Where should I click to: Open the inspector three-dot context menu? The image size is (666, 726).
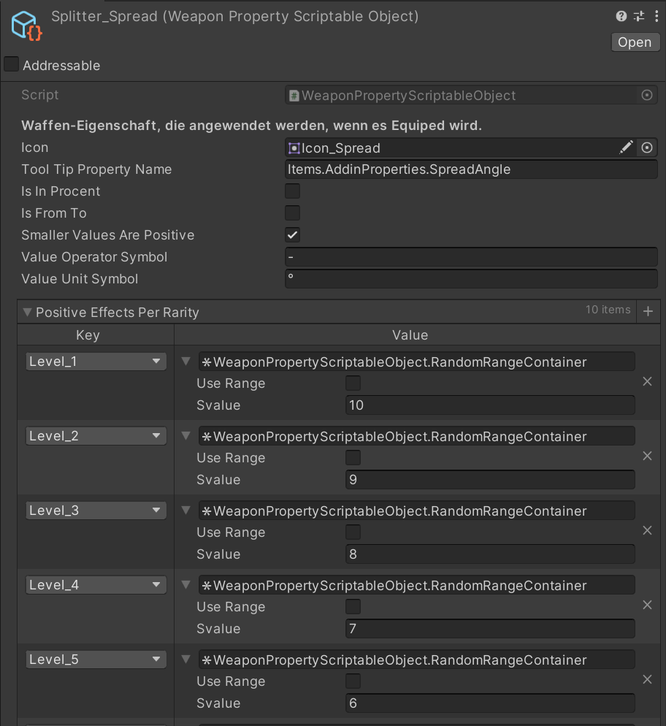(656, 16)
